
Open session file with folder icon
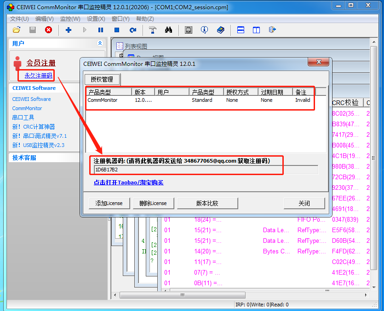click(17, 30)
